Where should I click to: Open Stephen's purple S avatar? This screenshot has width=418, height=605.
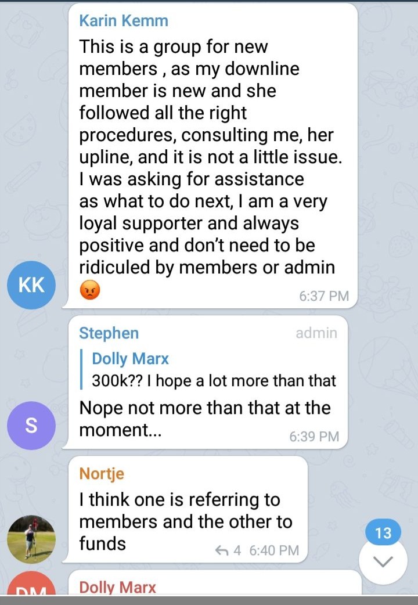32,426
